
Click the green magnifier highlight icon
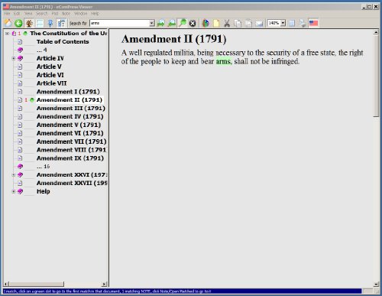pos(183,23)
